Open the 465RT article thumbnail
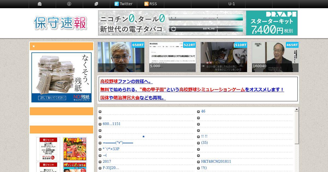Viewport: 328px width, 172px height. pyautogui.click(x=275, y=57)
